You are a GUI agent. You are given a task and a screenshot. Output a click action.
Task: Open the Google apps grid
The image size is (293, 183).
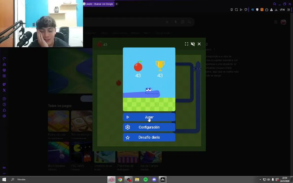click(276, 22)
